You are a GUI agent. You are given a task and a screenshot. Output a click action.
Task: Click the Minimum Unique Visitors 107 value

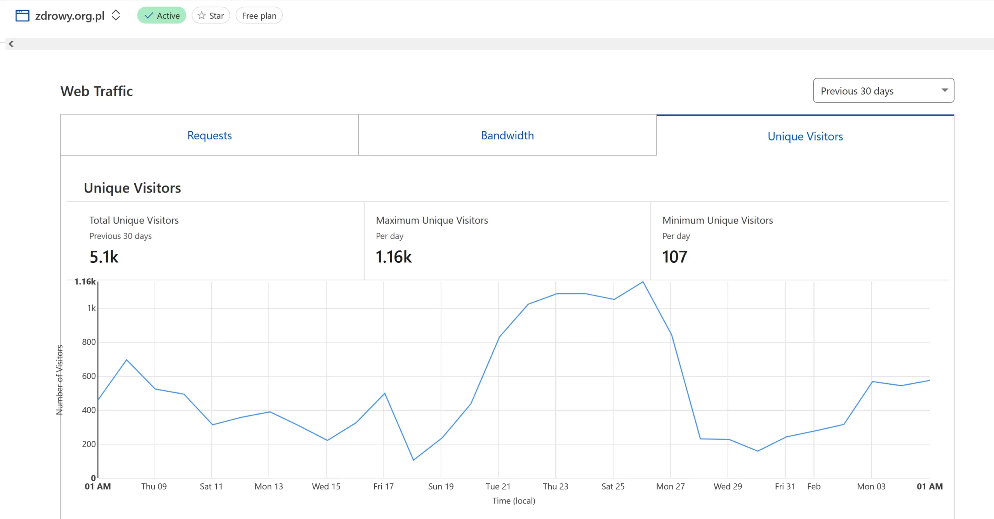(674, 257)
